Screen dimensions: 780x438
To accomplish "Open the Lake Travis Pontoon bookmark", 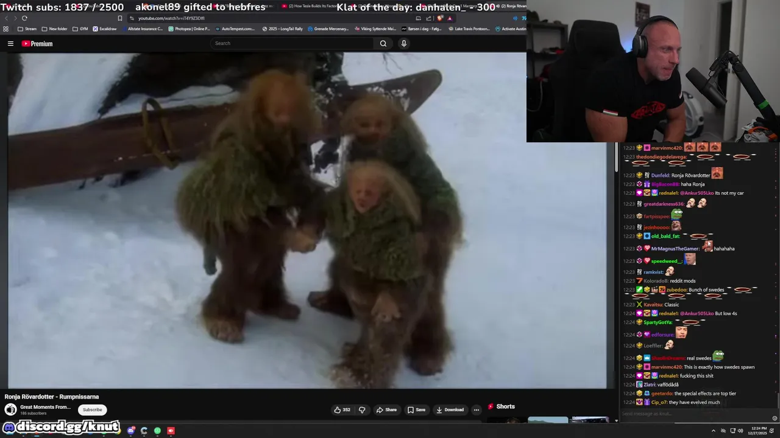I will tap(469, 29).
